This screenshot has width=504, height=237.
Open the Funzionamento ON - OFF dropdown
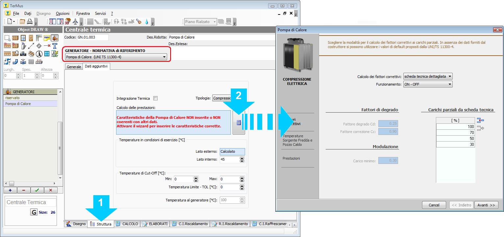point(428,84)
